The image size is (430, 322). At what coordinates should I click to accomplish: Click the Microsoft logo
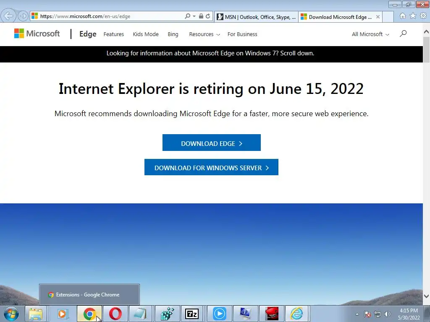(37, 34)
